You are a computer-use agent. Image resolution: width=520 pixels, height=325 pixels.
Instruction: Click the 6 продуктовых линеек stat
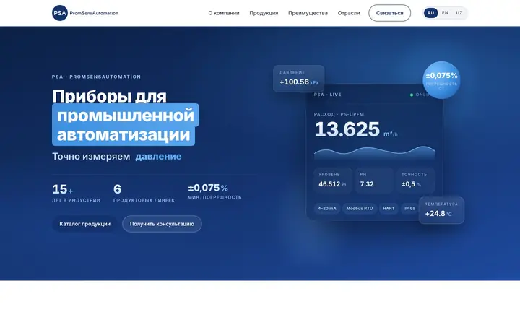(x=144, y=193)
